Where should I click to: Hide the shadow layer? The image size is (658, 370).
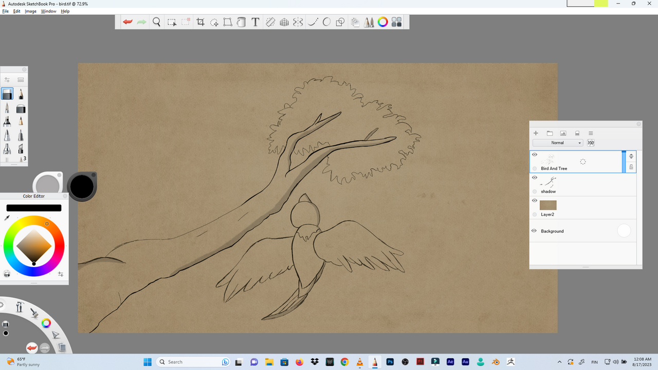click(x=535, y=178)
